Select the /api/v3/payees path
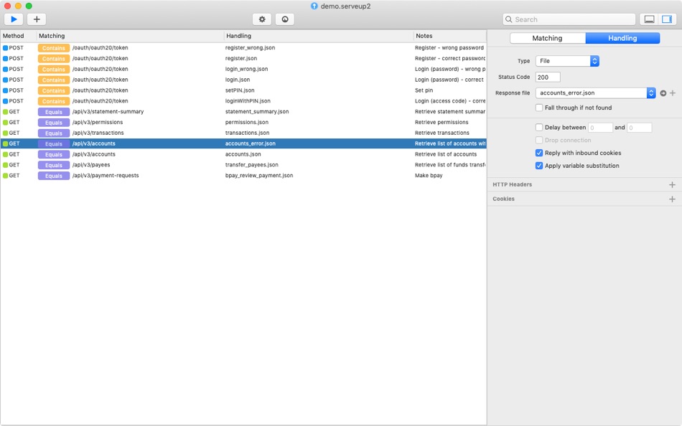 click(91, 165)
